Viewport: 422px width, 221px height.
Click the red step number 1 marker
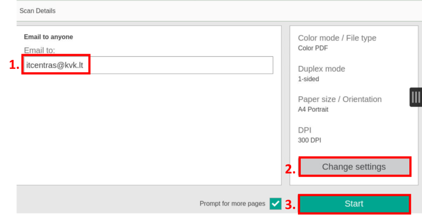click(x=14, y=65)
